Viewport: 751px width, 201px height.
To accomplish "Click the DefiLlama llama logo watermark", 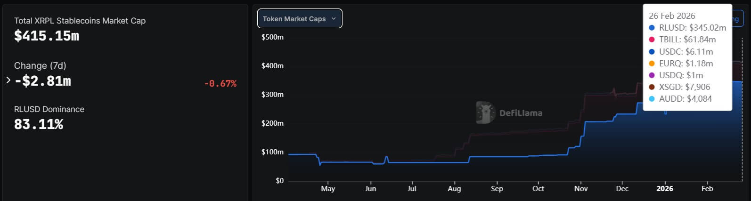I will tap(485, 113).
